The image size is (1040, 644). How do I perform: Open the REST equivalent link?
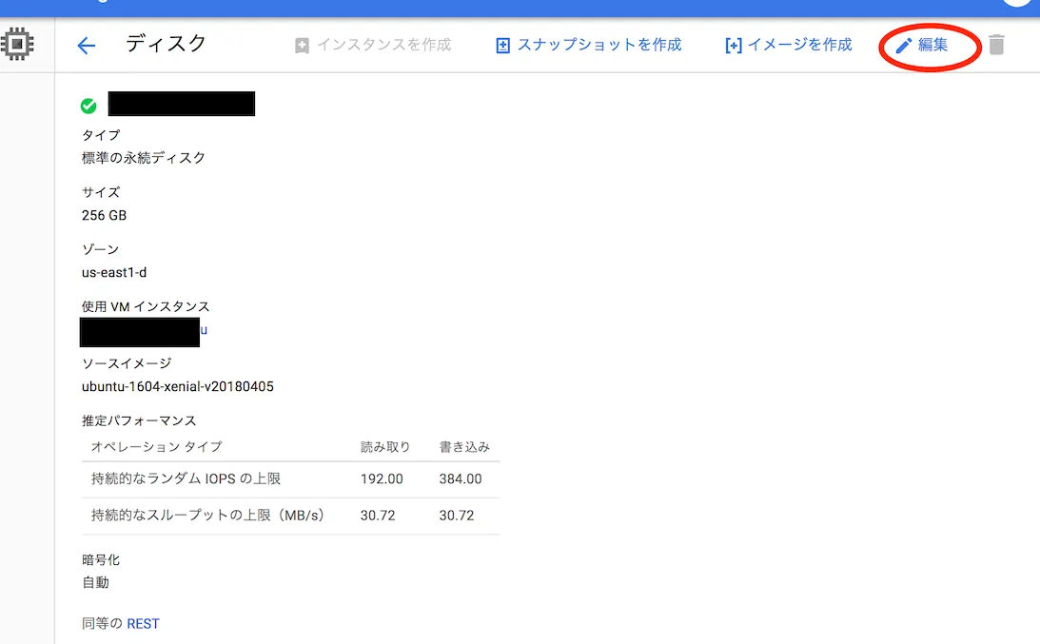coord(143,623)
